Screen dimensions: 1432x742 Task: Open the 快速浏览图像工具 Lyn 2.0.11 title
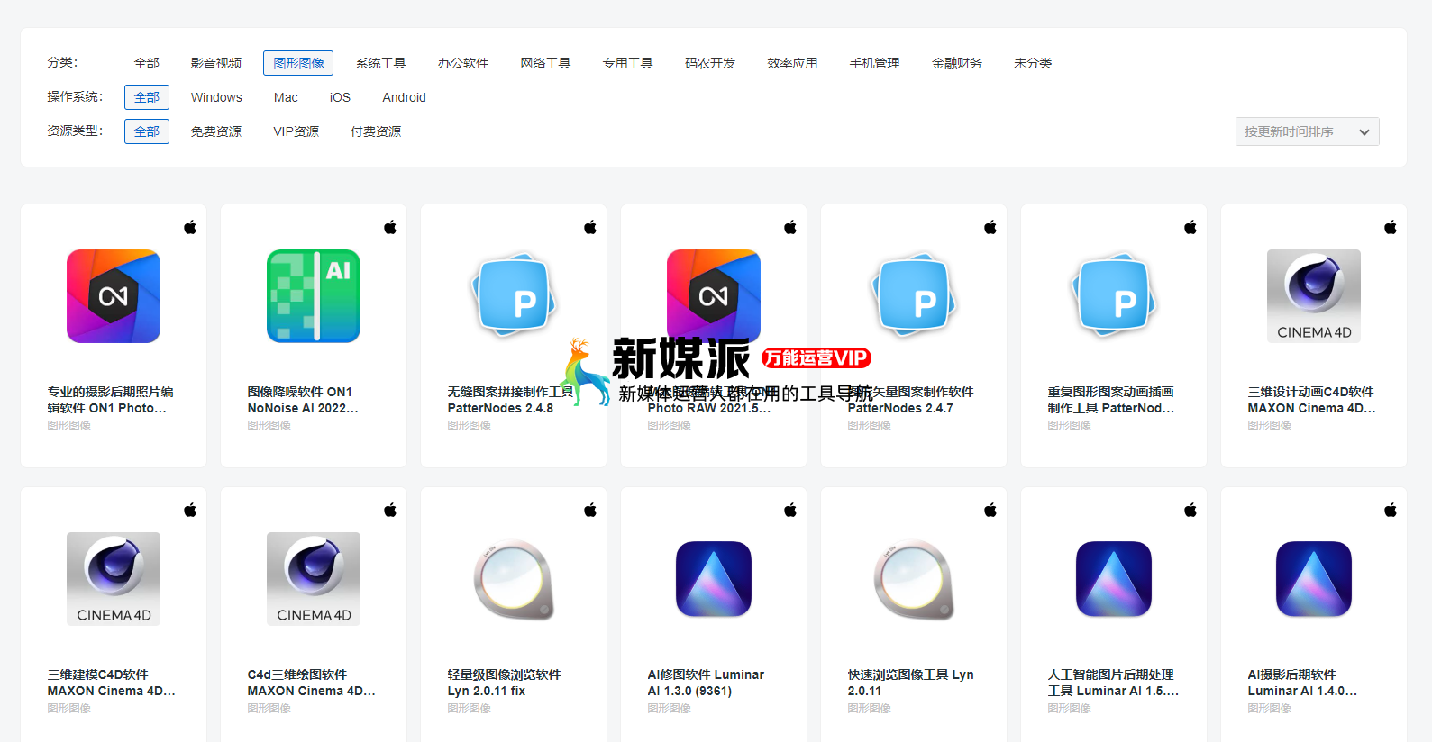pos(911,683)
